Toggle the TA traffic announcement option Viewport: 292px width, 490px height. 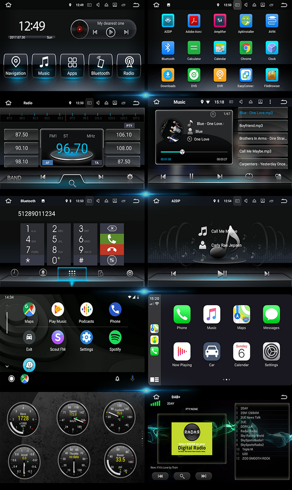97,163
